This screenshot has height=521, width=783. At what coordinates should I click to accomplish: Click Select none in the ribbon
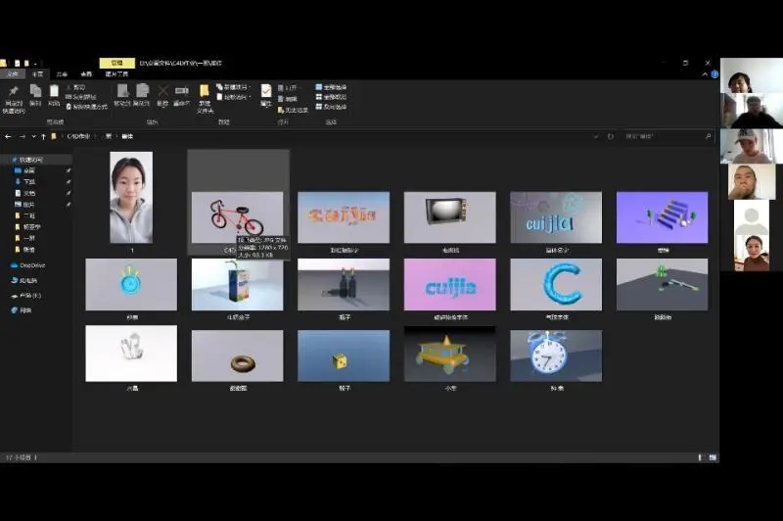pyautogui.click(x=331, y=96)
